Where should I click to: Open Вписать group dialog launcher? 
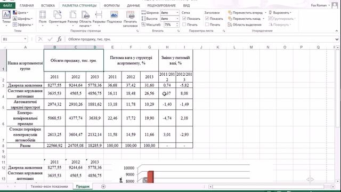tap(178, 31)
